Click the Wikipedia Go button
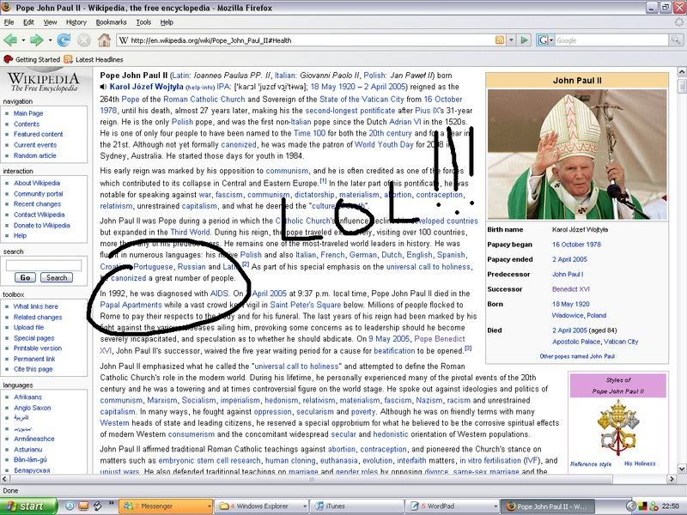The image size is (687, 515). point(25,277)
